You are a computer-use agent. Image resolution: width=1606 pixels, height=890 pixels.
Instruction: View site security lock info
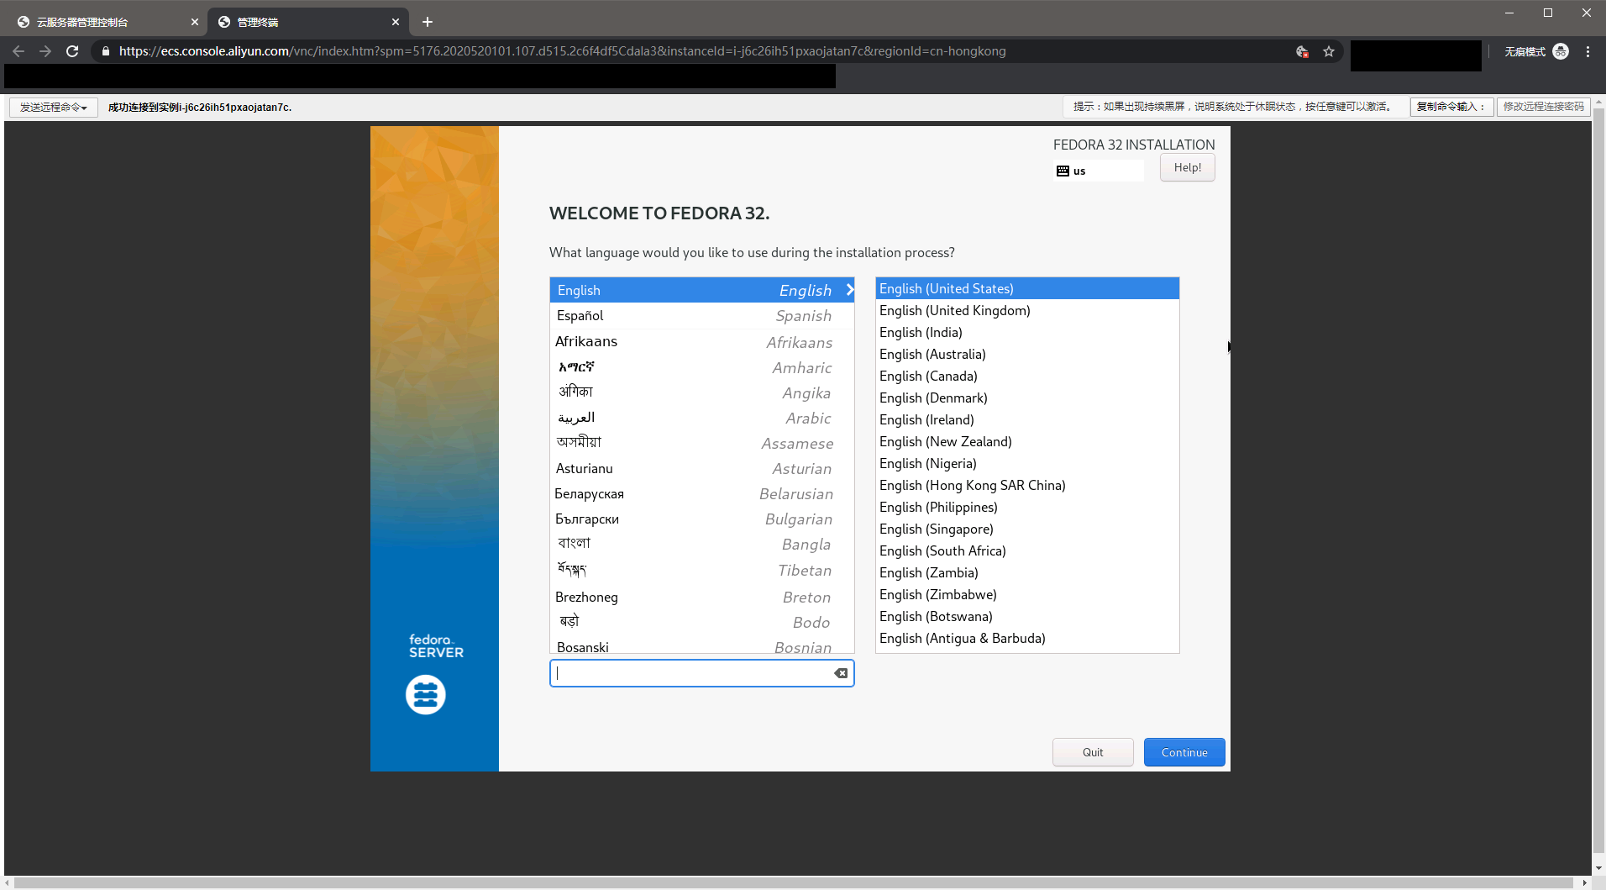coord(105,51)
